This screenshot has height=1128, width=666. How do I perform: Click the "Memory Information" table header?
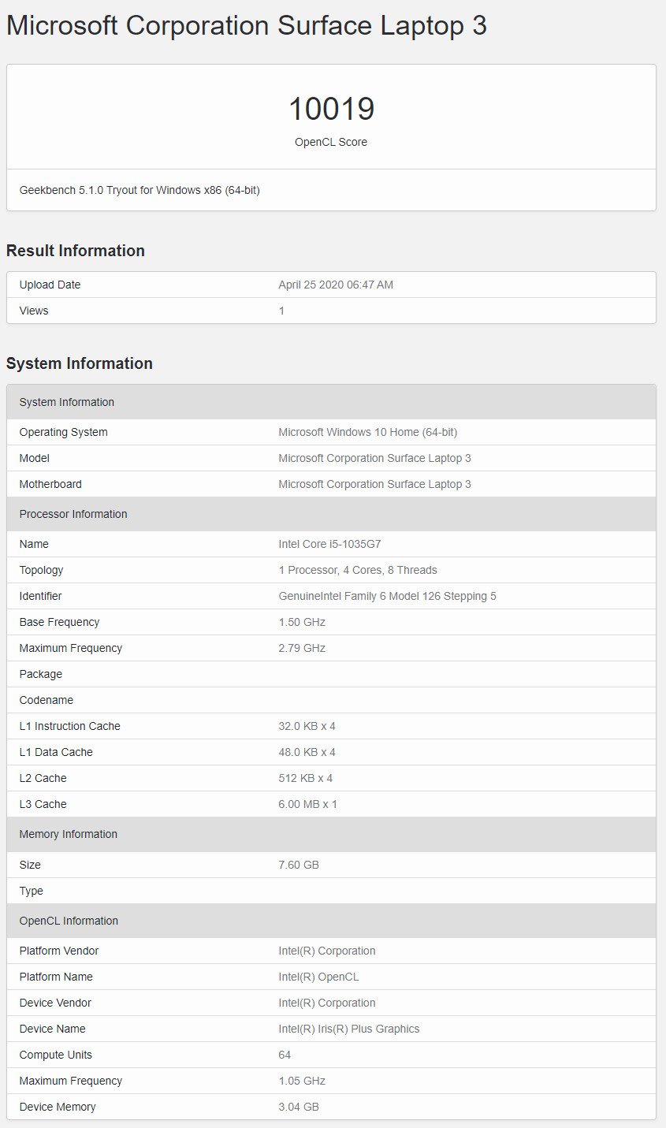coord(331,834)
